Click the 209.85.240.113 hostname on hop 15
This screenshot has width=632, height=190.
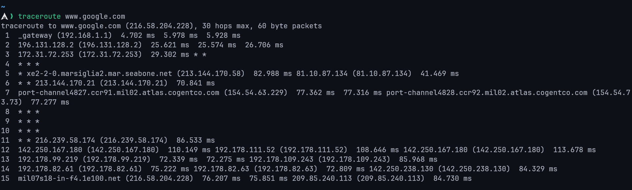322,178
